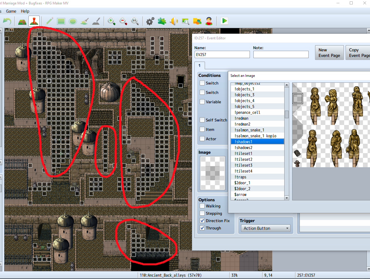Select !objects_1 in image list
Screen dimensions: 370x279
[x=258, y=89]
